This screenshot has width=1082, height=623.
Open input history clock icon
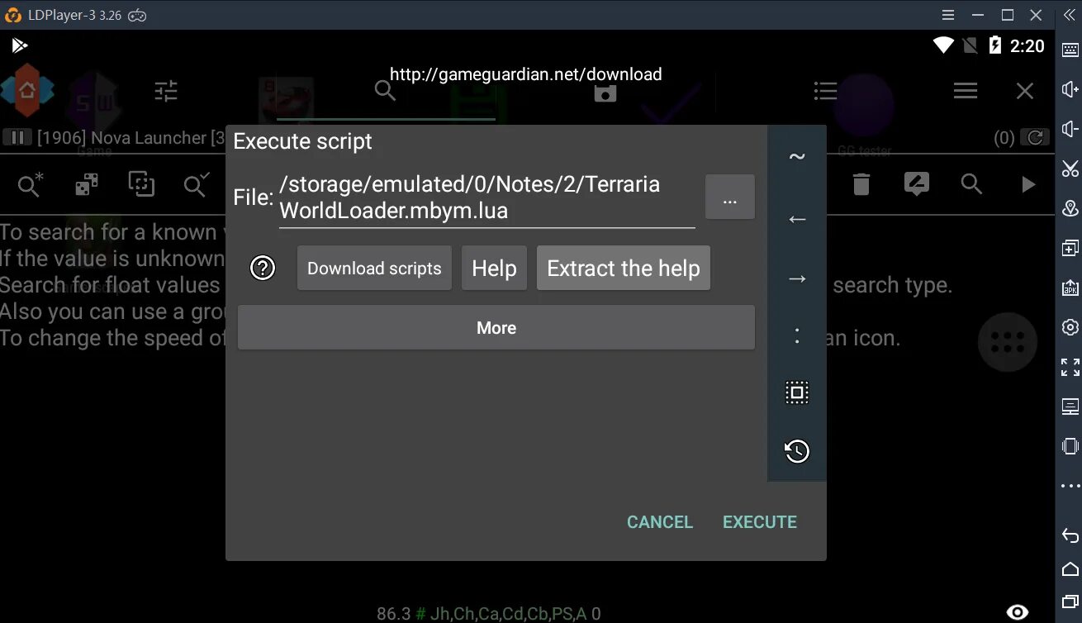coord(797,451)
